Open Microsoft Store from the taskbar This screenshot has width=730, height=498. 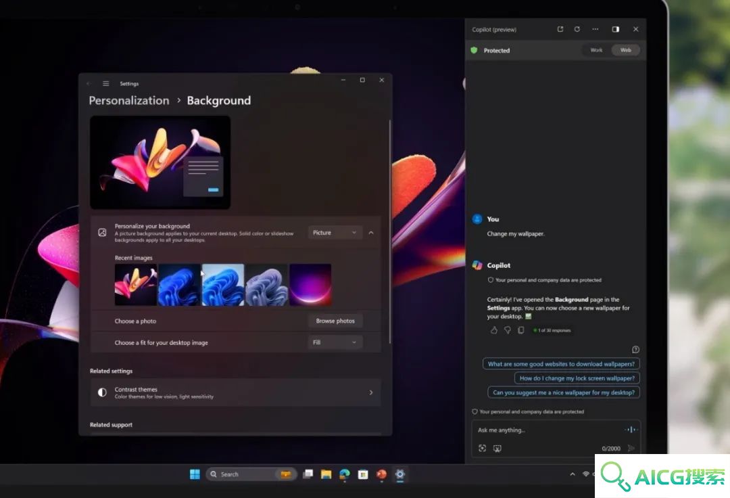point(363,474)
